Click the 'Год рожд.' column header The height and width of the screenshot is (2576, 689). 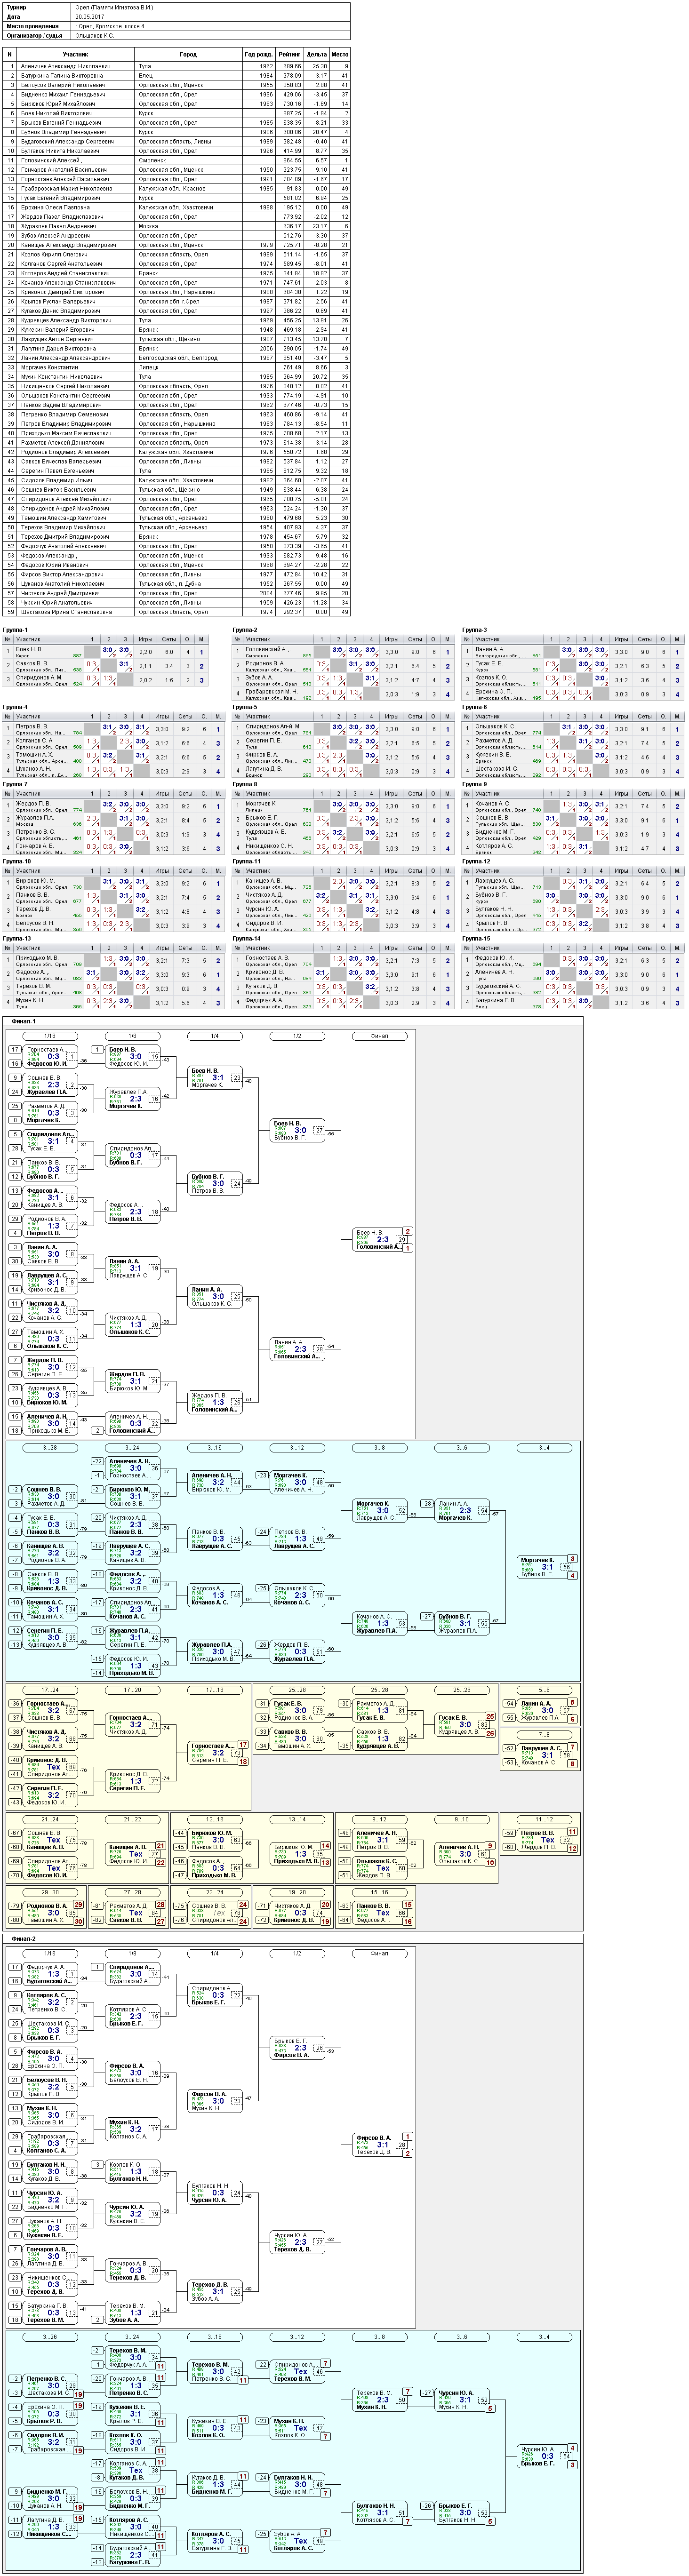point(258,54)
